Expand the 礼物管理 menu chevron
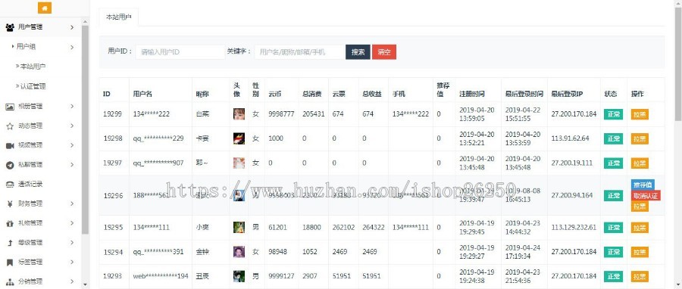 (x=72, y=223)
